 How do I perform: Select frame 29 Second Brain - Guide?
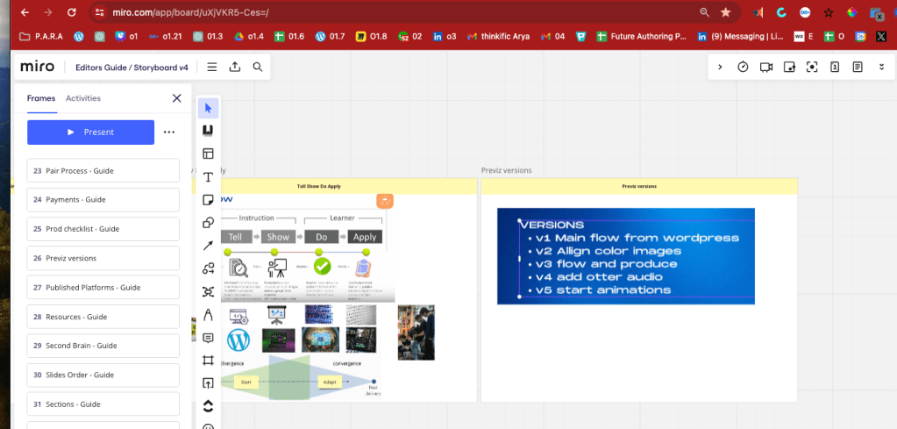tap(103, 346)
